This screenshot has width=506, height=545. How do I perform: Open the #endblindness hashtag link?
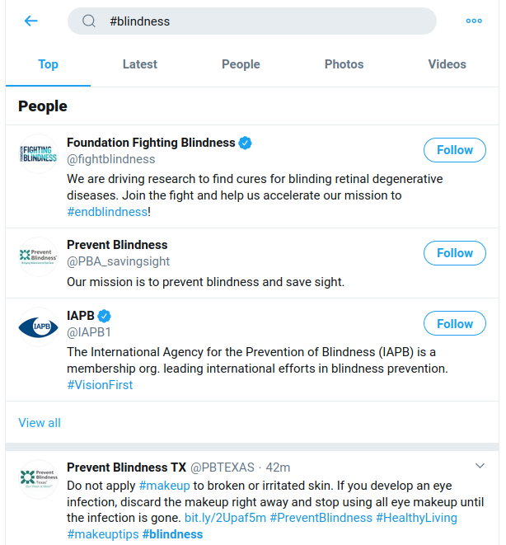[107, 212]
